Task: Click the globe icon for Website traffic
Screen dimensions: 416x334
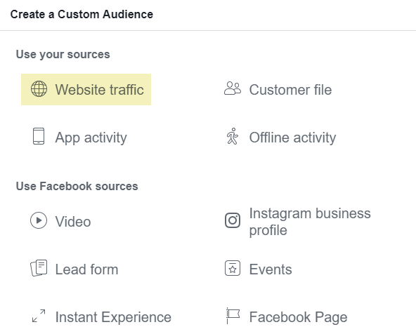Action: pos(39,89)
